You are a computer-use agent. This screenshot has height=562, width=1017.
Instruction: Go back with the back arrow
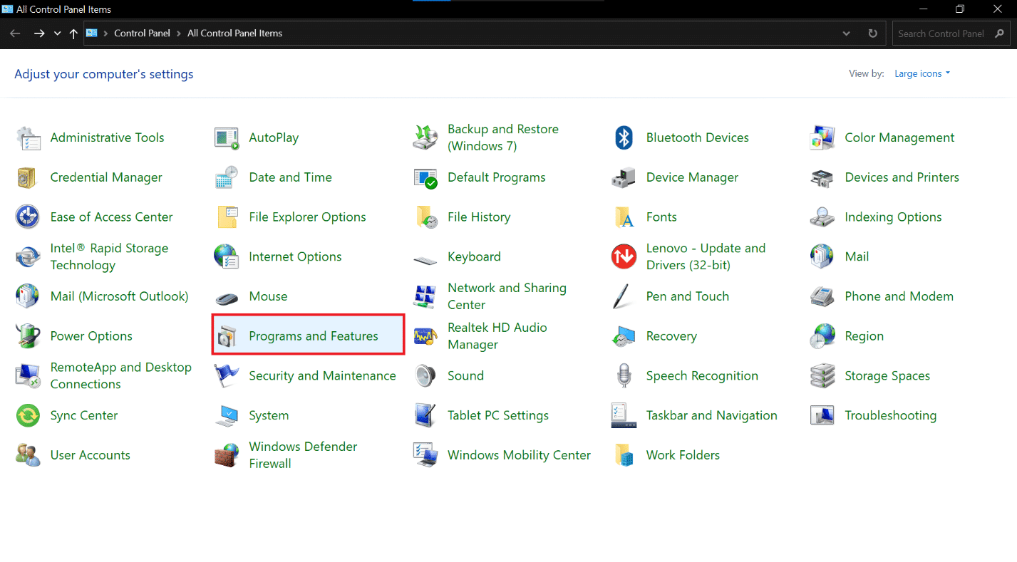pyautogui.click(x=15, y=33)
